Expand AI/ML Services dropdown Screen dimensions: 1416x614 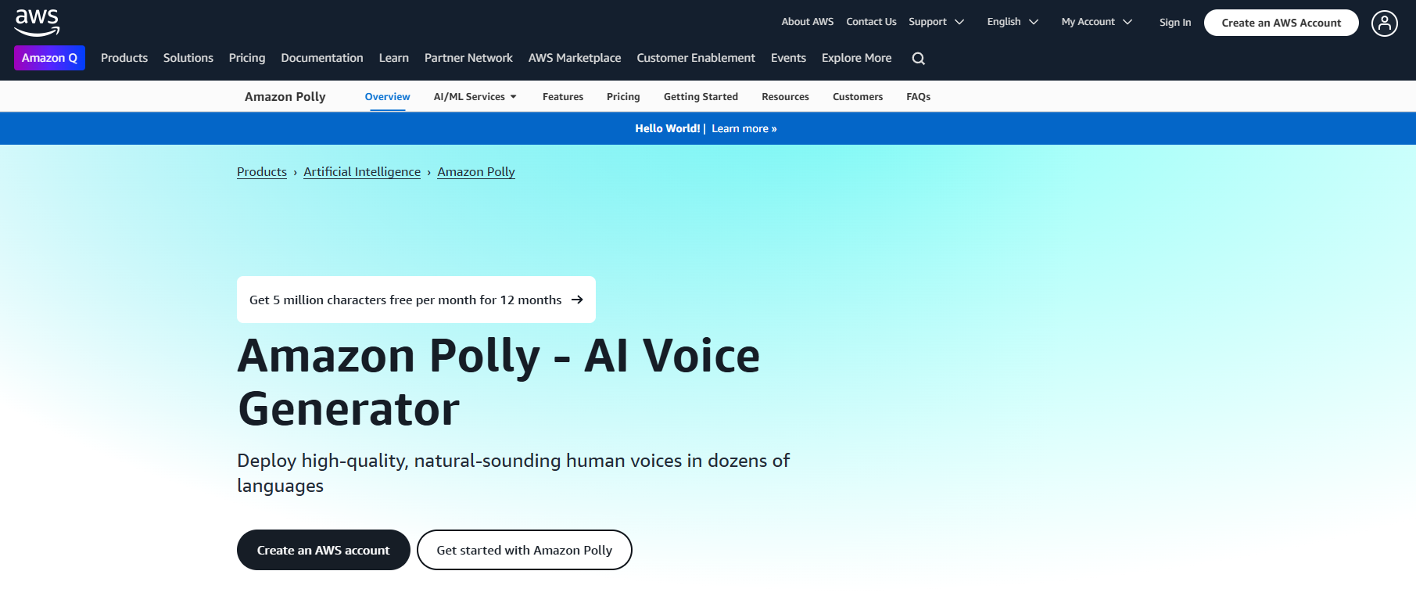(475, 97)
